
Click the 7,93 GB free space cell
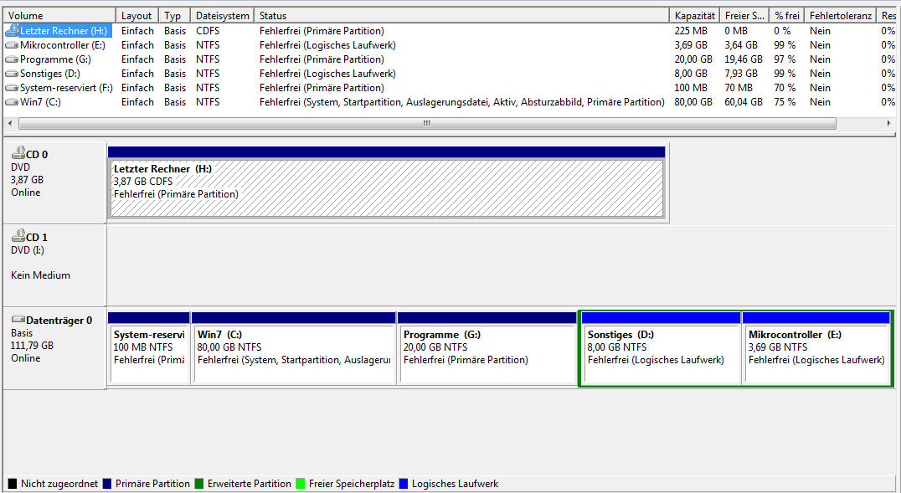click(741, 74)
